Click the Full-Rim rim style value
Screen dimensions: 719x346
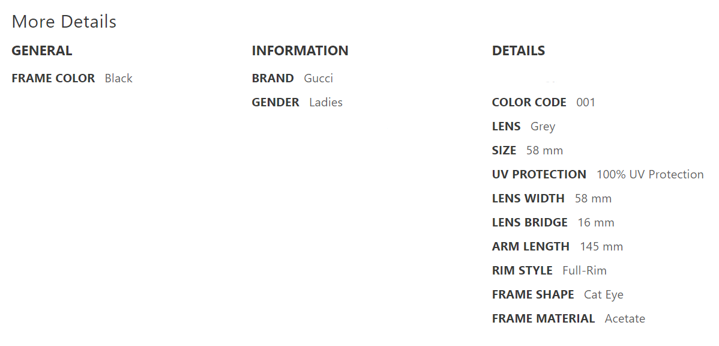click(x=585, y=270)
